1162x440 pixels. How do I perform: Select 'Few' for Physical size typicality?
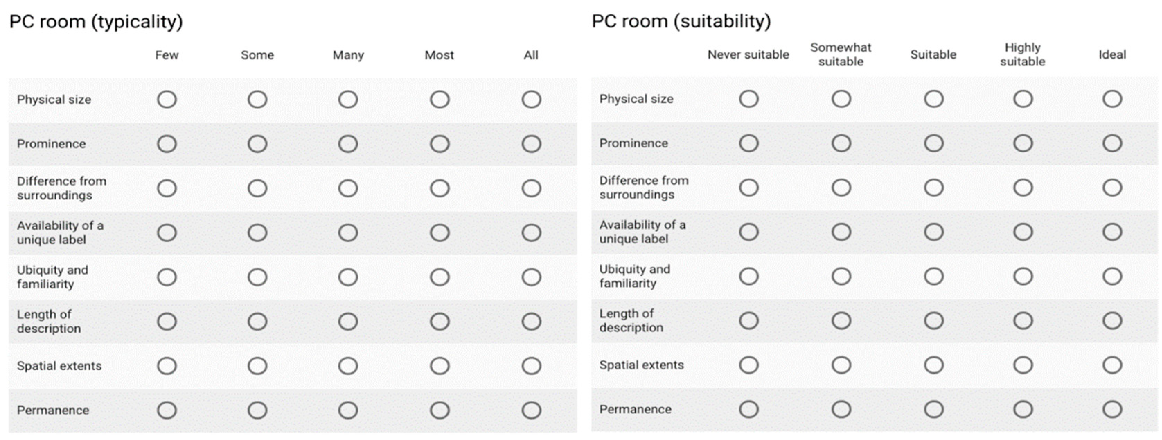pos(167,100)
